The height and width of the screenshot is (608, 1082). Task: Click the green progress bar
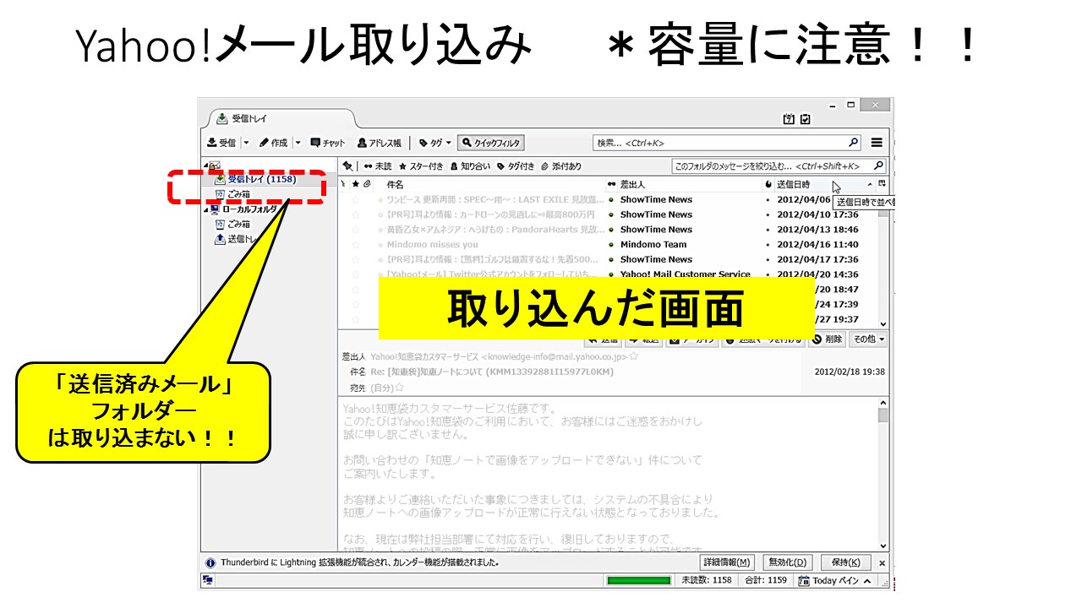coord(638,580)
